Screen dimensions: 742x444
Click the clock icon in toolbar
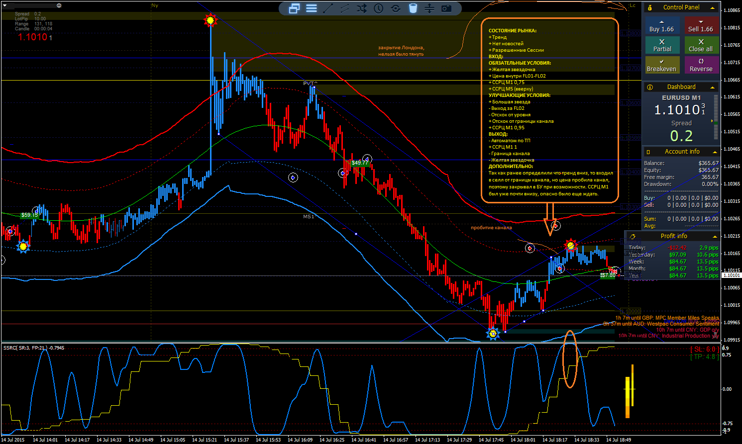click(x=379, y=8)
